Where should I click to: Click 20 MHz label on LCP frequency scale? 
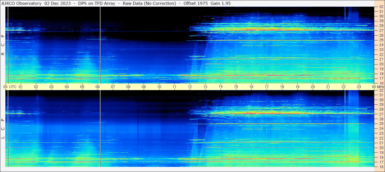(381, 148)
